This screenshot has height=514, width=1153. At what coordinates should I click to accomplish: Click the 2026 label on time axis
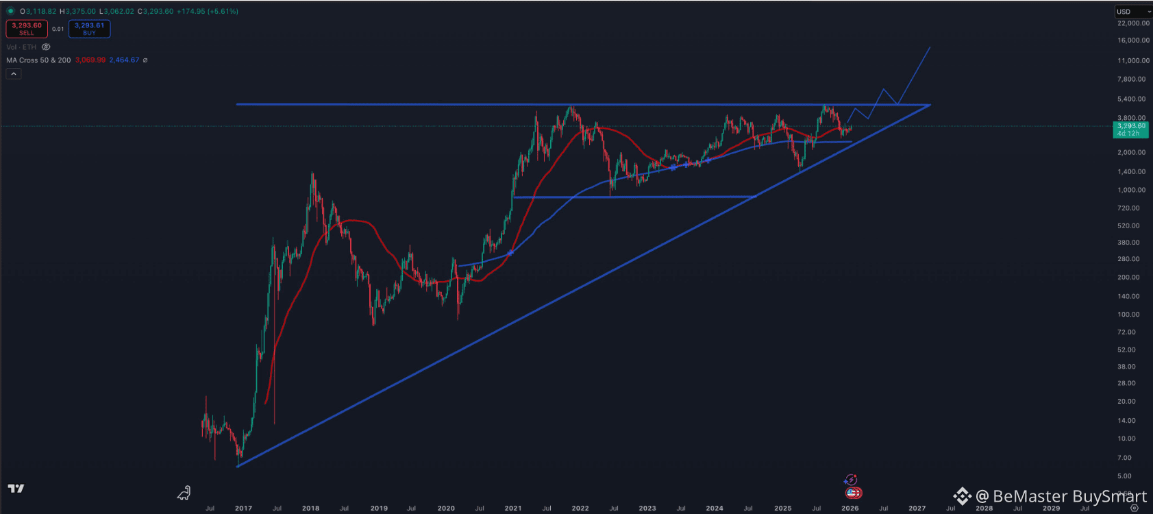click(x=850, y=509)
